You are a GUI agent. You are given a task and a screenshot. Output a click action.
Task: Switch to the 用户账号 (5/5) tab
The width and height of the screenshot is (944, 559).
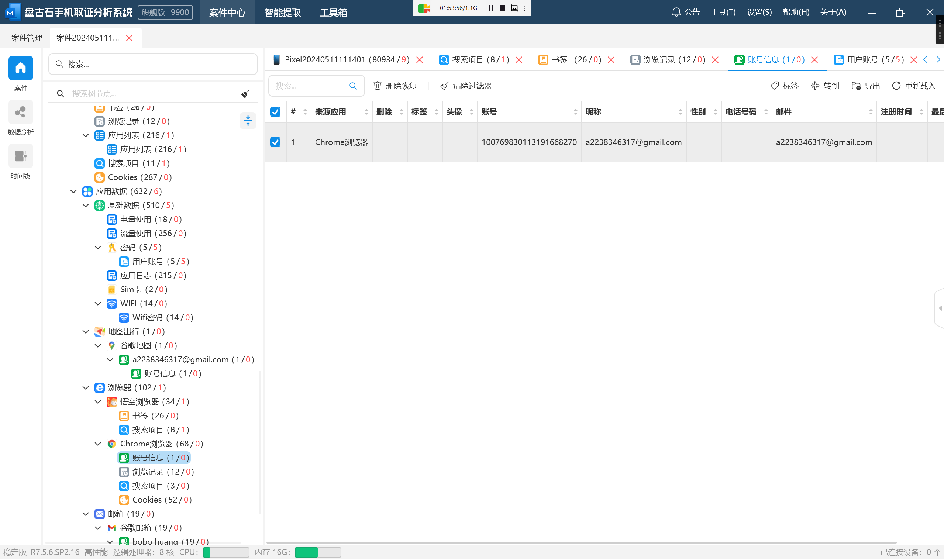click(874, 59)
